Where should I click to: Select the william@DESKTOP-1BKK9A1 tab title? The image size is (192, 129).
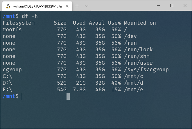[x=37, y=6]
